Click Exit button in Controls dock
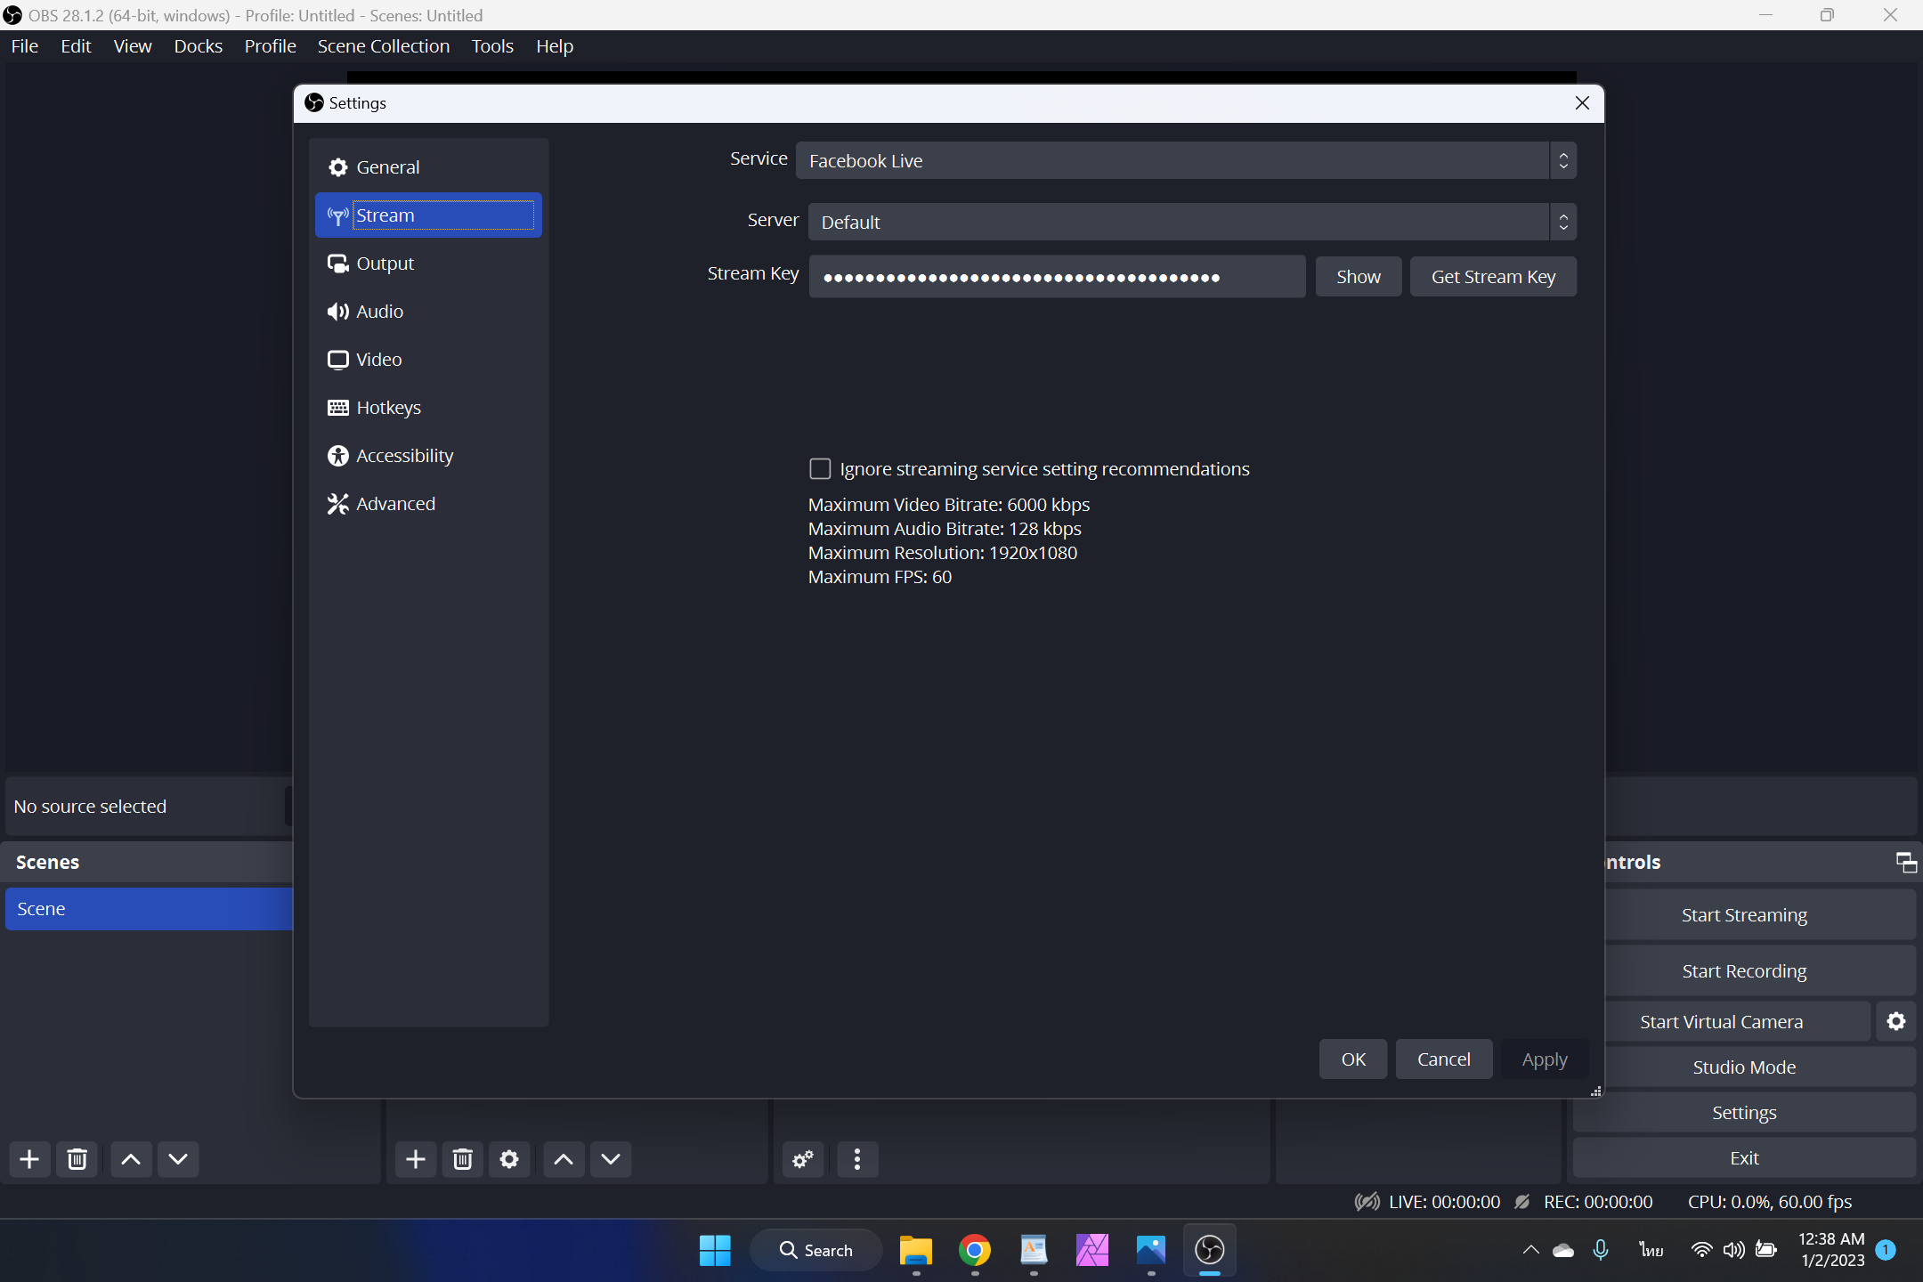 [1744, 1158]
